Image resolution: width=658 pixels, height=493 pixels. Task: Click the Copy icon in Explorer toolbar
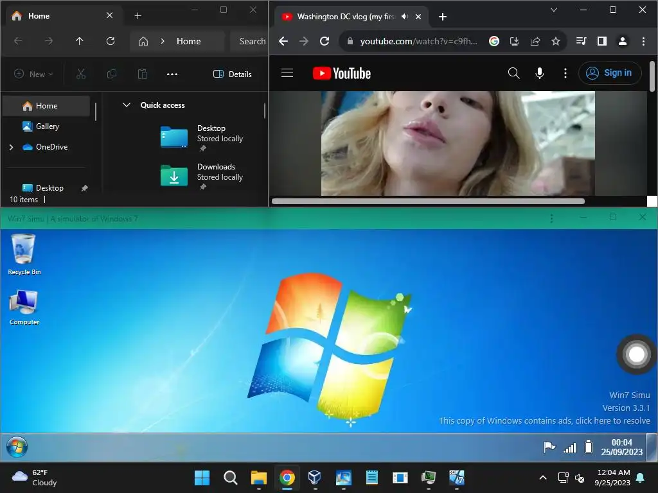point(112,74)
